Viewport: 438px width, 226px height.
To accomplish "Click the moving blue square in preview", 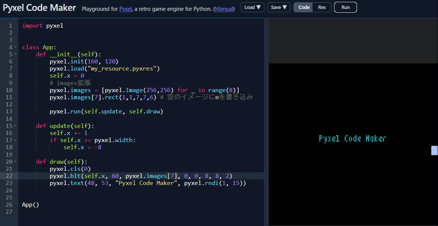I will (435, 150).
